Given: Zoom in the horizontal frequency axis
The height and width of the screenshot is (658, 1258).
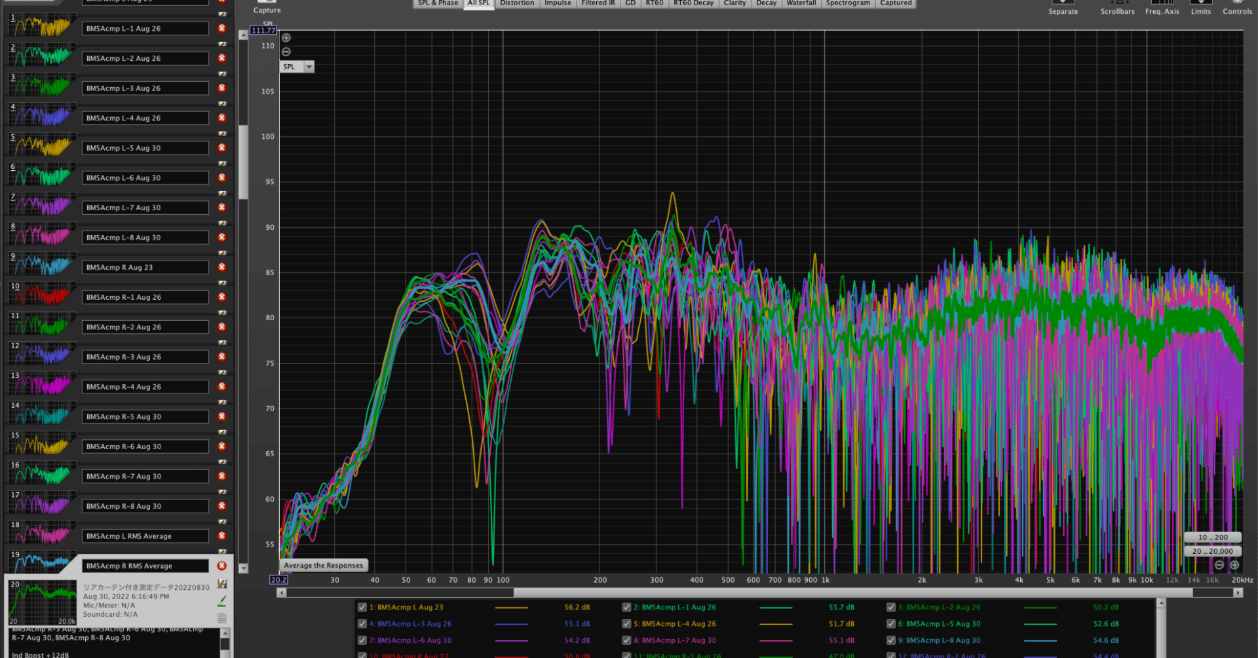Looking at the screenshot, I should pyautogui.click(x=1234, y=565).
